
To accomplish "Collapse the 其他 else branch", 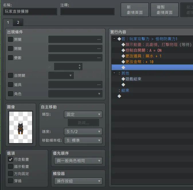I will pos(115,73).
